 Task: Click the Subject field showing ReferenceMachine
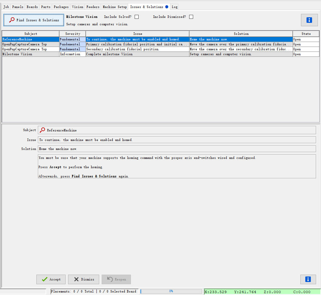[x=177, y=130]
